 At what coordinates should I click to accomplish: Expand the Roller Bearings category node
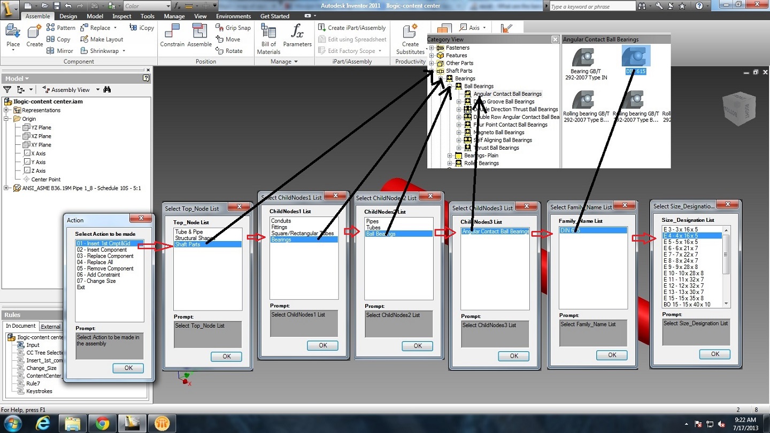[x=450, y=163]
